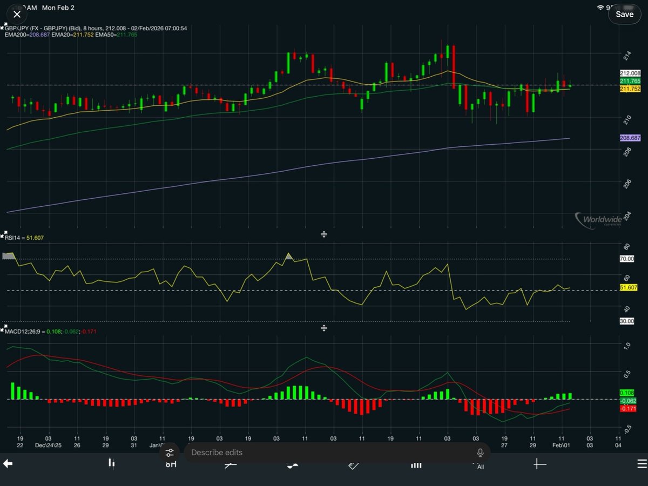This screenshot has width=648, height=486.
Task: Open the 8H timeframe selector
Action: point(171,464)
